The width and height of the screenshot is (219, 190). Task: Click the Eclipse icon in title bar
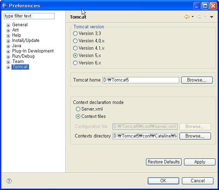click(5, 6)
